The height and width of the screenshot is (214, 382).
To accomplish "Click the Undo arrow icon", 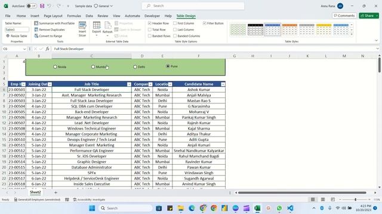I will point(49,6).
